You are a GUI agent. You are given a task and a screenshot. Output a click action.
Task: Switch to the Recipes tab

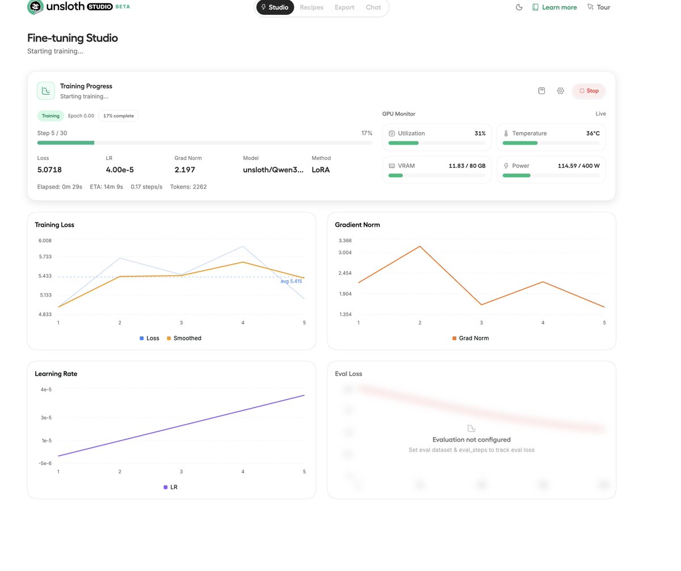tap(311, 7)
